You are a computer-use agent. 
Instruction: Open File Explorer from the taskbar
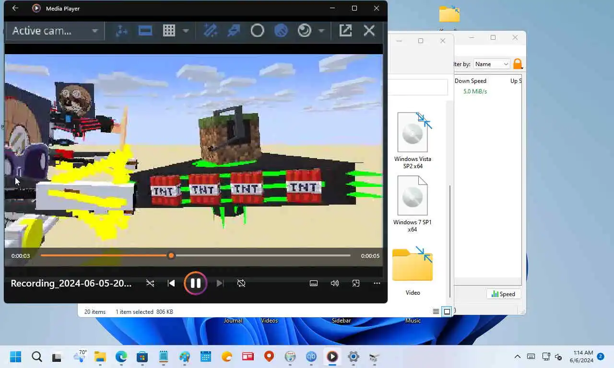tap(100, 356)
